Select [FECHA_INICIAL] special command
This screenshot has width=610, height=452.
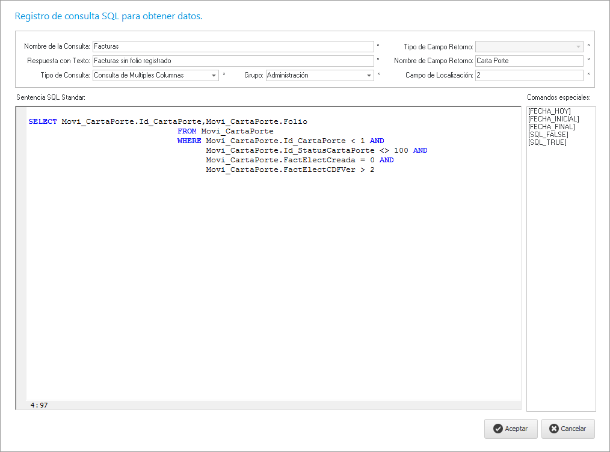pyautogui.click(x=553, y=119)
